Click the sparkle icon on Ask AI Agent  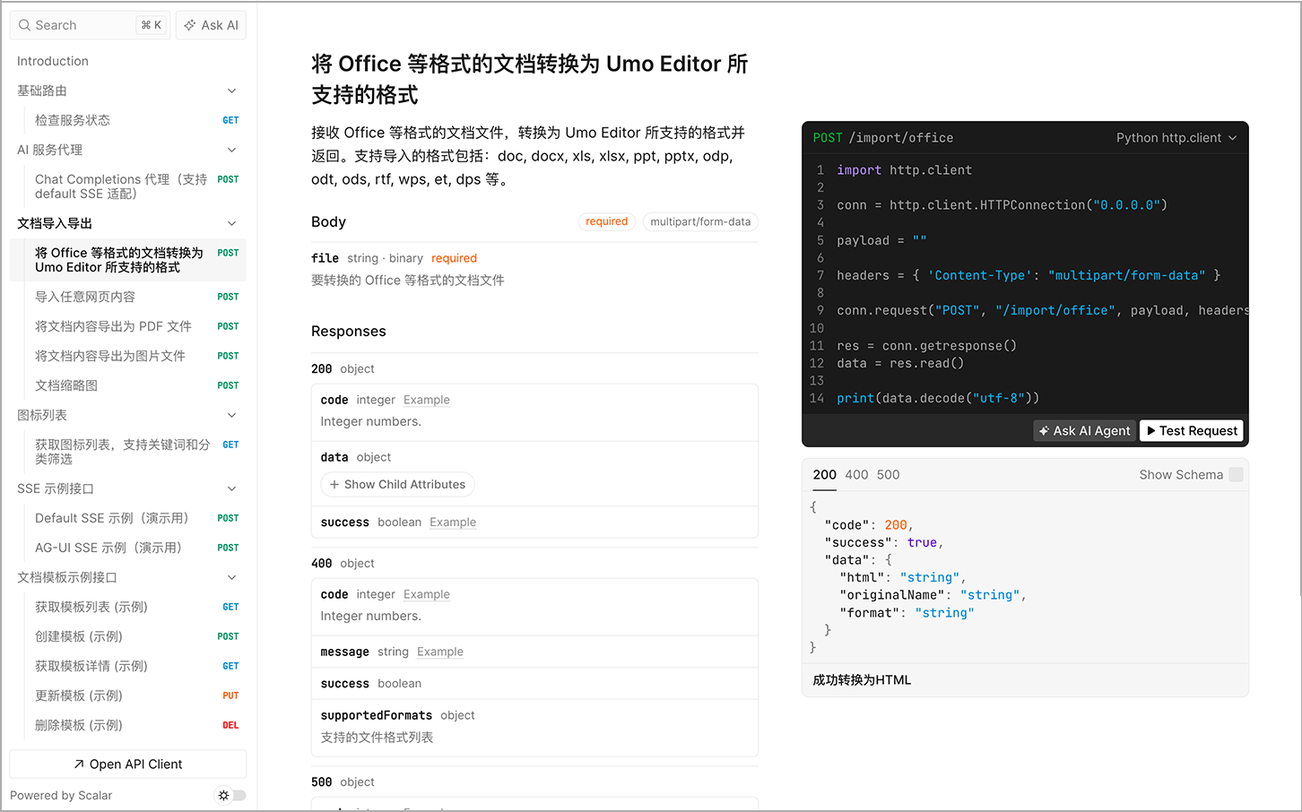1046,431
